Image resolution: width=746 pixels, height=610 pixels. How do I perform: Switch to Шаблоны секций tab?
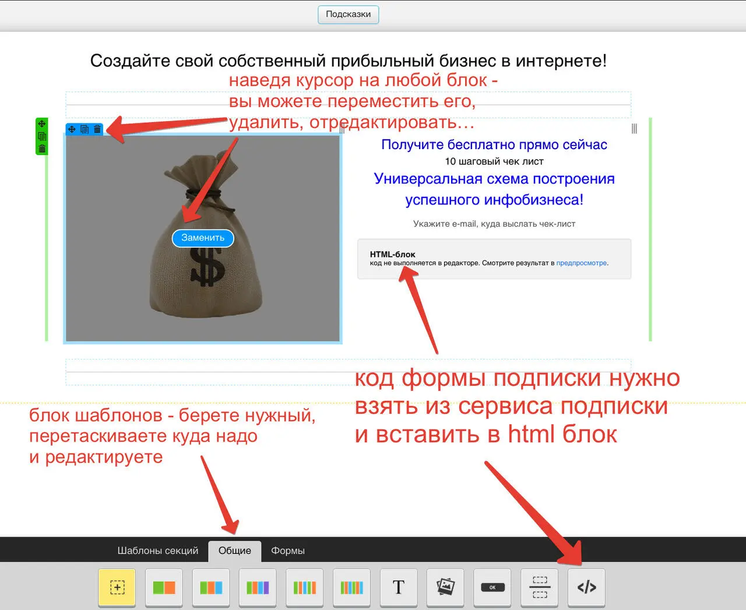point(157,551)
